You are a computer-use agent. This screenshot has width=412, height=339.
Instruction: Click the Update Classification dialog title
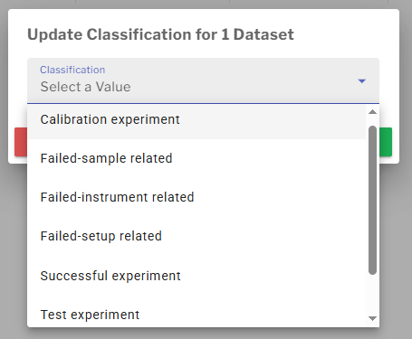point(160,34)
